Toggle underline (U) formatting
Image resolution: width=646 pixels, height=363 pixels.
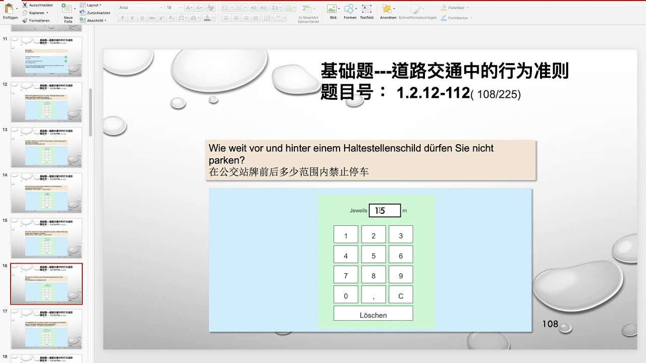click(142, 18)
